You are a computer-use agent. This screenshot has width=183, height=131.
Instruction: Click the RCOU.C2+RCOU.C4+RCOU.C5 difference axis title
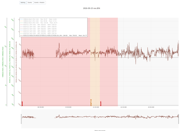coord(16,62)
